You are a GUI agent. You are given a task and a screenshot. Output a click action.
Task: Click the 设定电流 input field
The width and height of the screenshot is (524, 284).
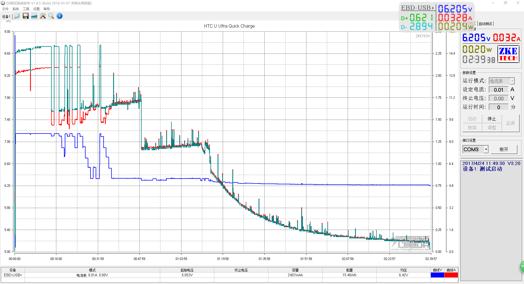click(499, 90)
